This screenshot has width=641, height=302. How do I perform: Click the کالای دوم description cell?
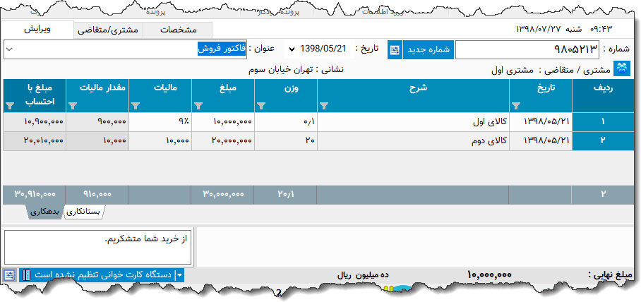tap(413, 140)
